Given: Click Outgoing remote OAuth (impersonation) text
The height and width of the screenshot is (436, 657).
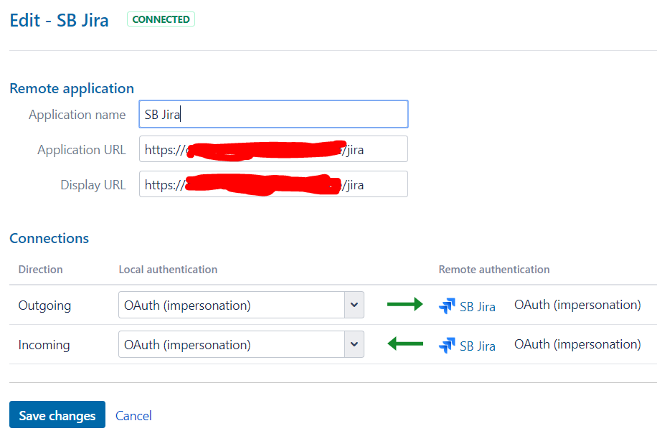Looking at the screenshot, I should pyautogui.click(x=577, y=305).
